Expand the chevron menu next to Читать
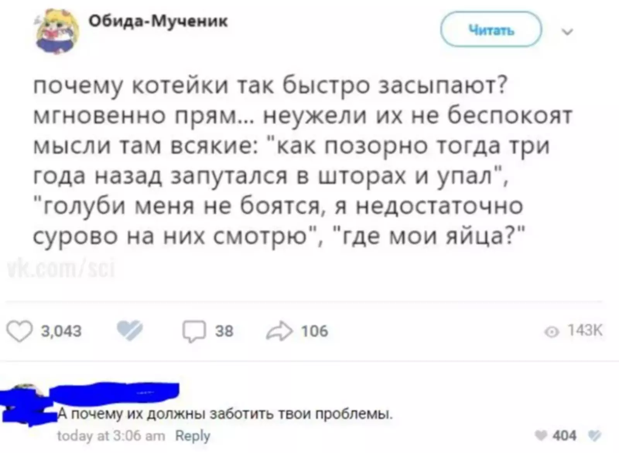 point(568,32)
